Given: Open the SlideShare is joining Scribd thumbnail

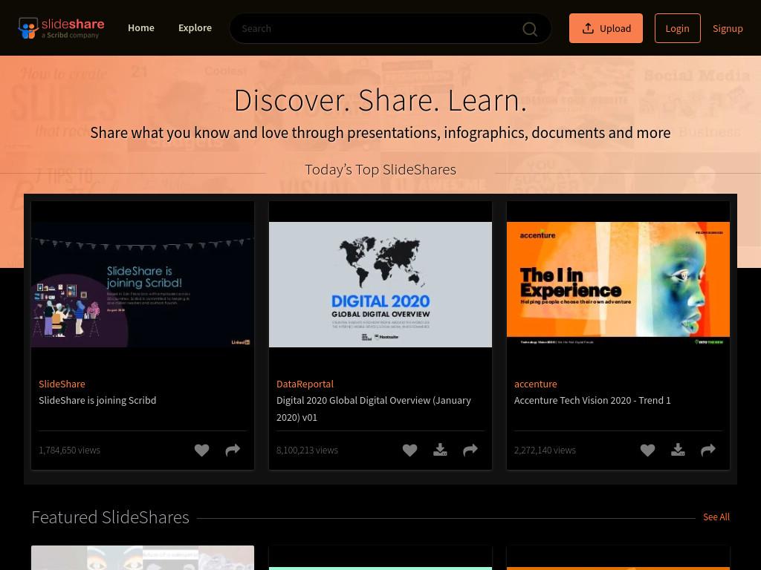Looking at the screenshot, I should pyautogui.click(x=143, y=284).
